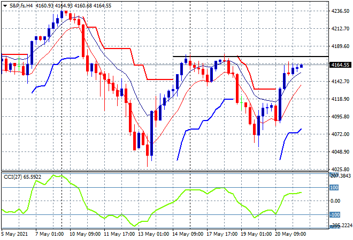Click the 19 May 01:00 time label
Image resolution: width=353 pixels, height=240 pixels.
point(256,234)
